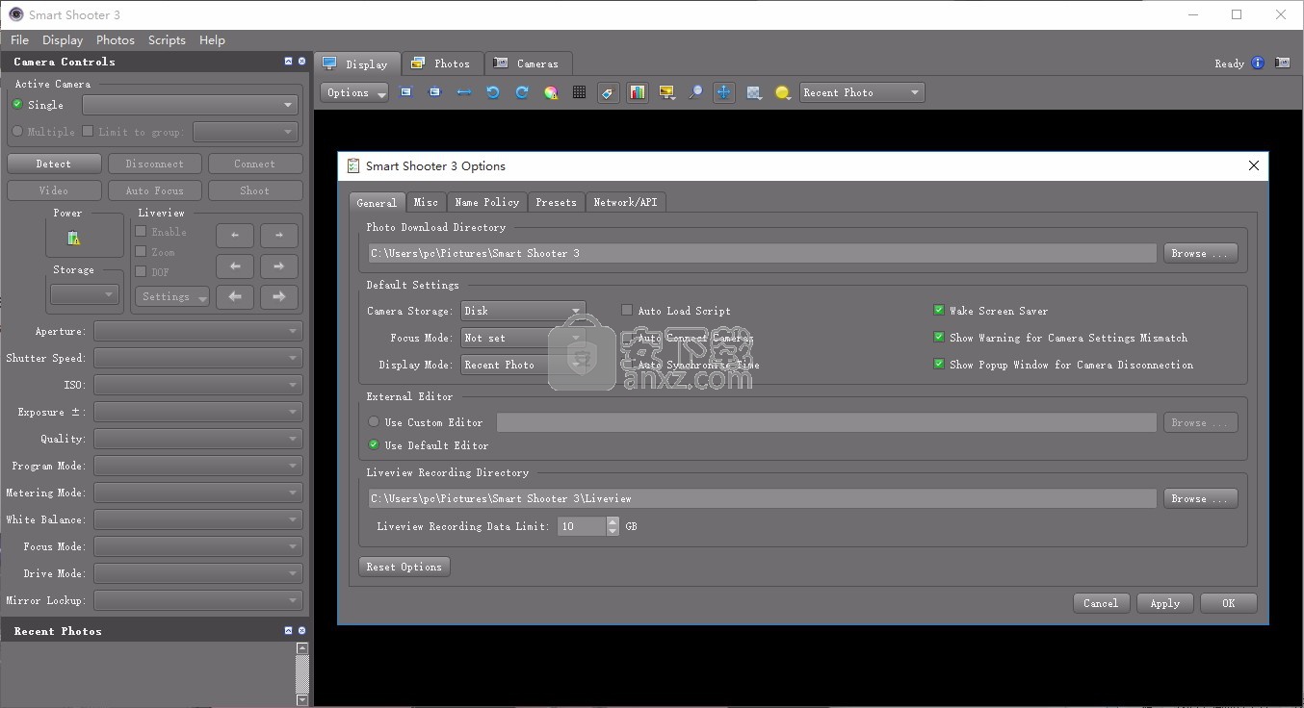Click the bottom-row large Liveview right arrow
The image size is (1304, 708).
point(279,297)
